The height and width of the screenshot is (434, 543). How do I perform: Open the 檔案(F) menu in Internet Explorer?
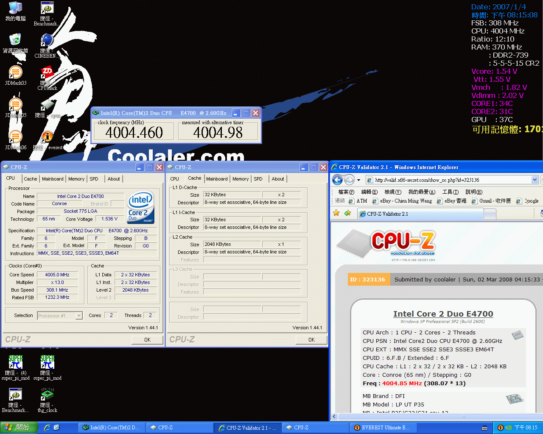tap(346, 192)
